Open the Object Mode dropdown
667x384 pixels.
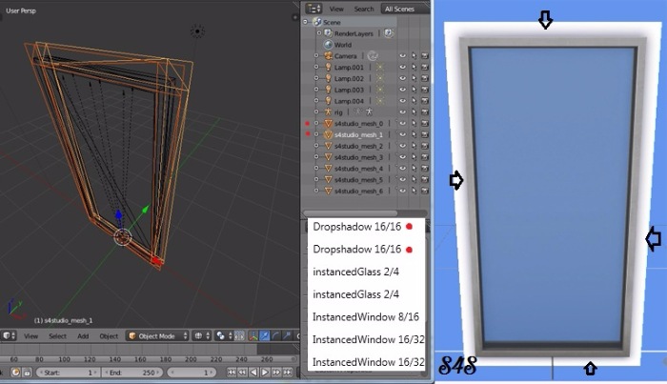[158, 335]
